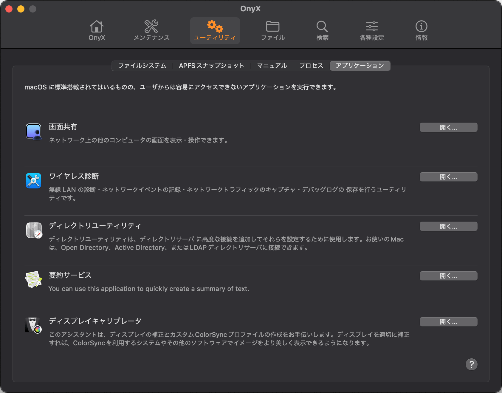502x393 pixels.
Task: Switch to the ファイルシステム tab
Action: [142, 66]
